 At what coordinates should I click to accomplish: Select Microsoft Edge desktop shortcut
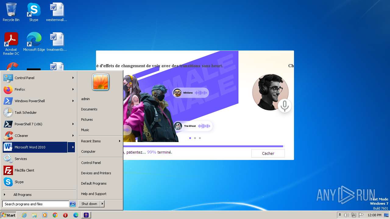click(x=34, y=42)
